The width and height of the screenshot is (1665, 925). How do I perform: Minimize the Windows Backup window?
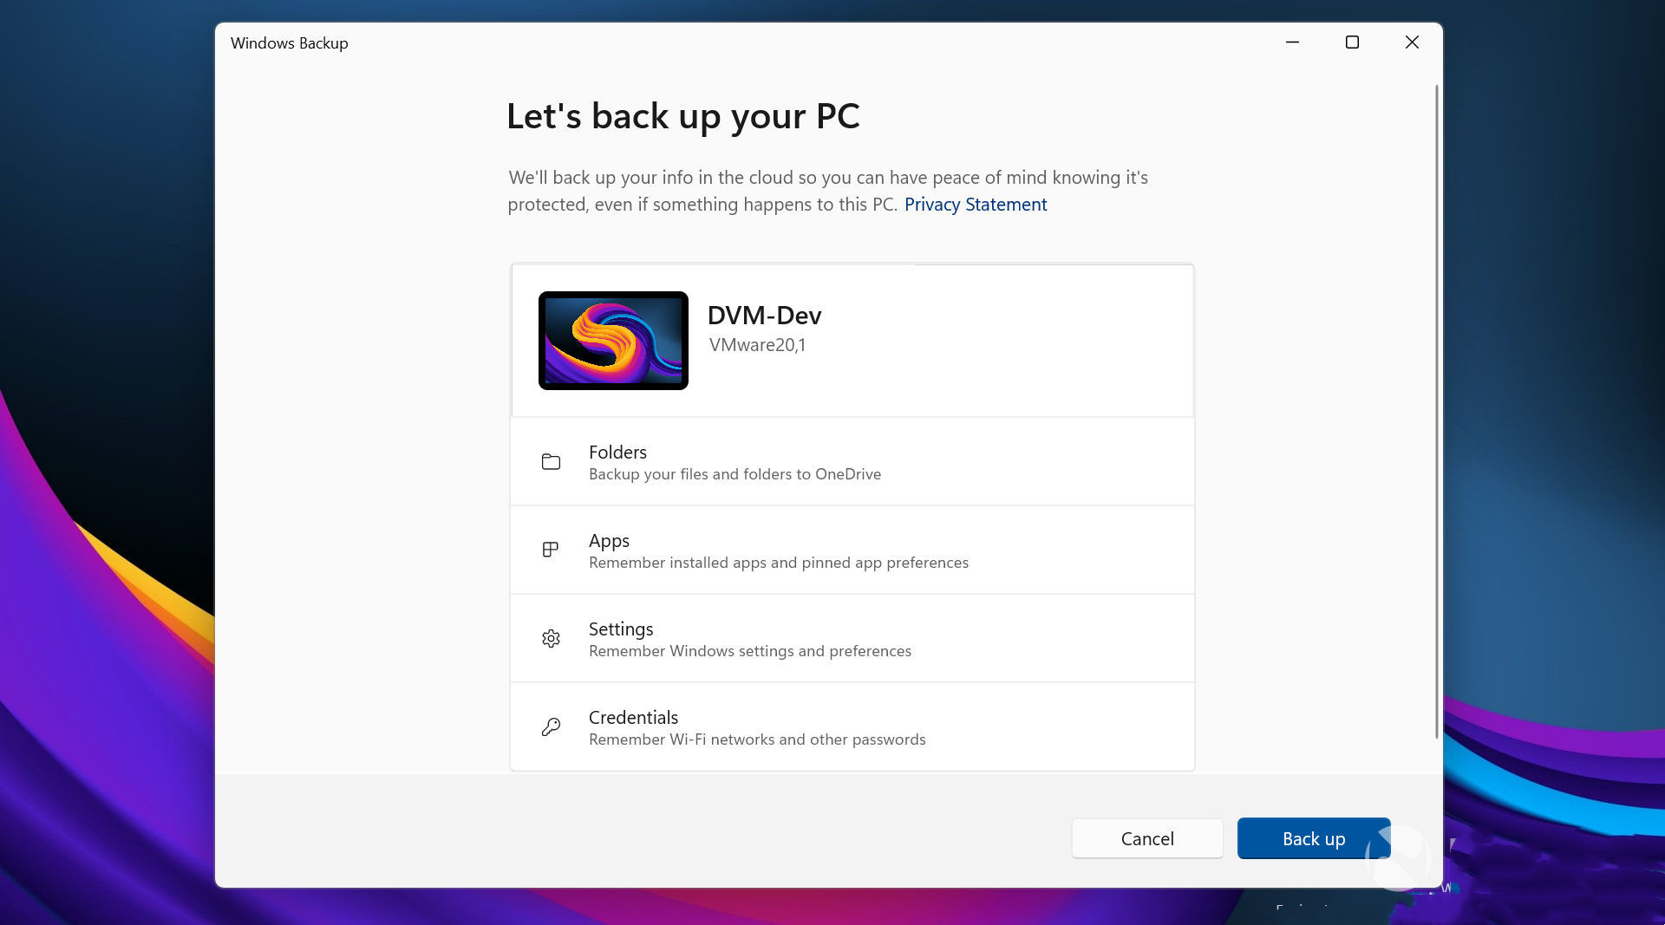(1292, 42)
